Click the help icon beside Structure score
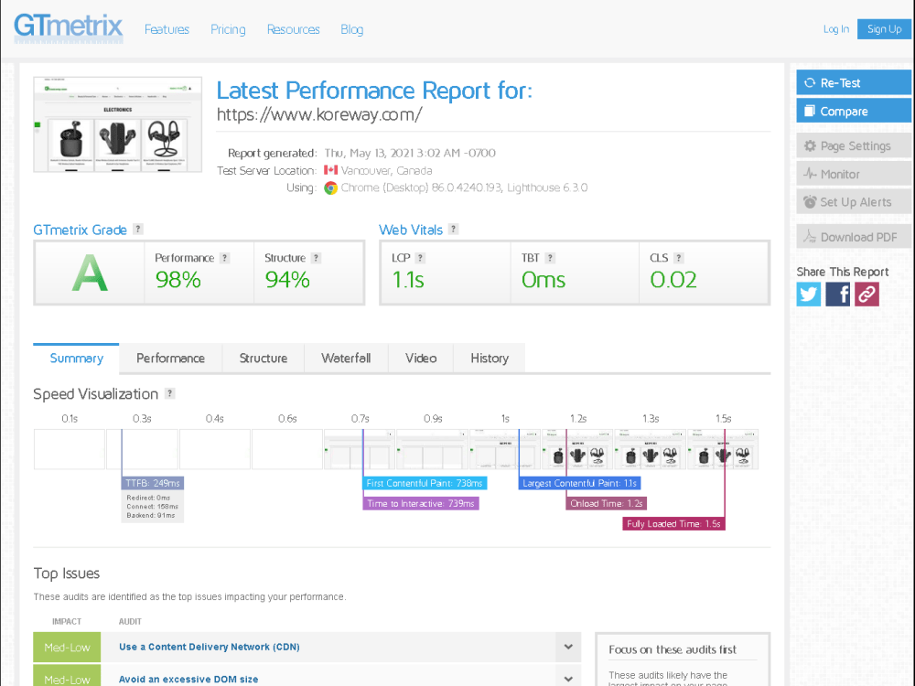Screen dimensions: 915x686 click(316, 258)
